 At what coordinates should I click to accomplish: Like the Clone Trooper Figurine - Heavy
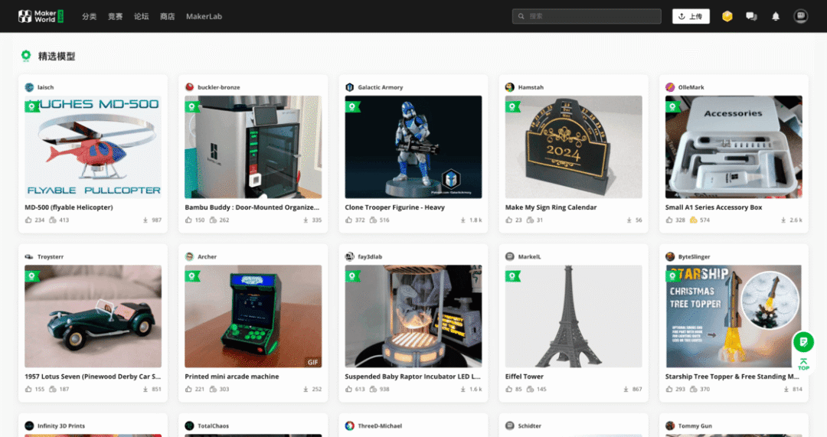pos(348,220)
